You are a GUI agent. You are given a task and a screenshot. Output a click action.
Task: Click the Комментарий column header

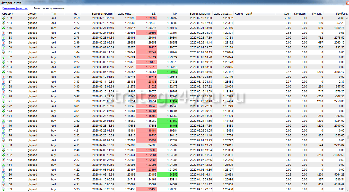243,14
